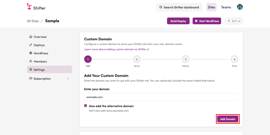The image size is (270, 135).
Task: Click the search magnifier icon
Action: point(161,7)
